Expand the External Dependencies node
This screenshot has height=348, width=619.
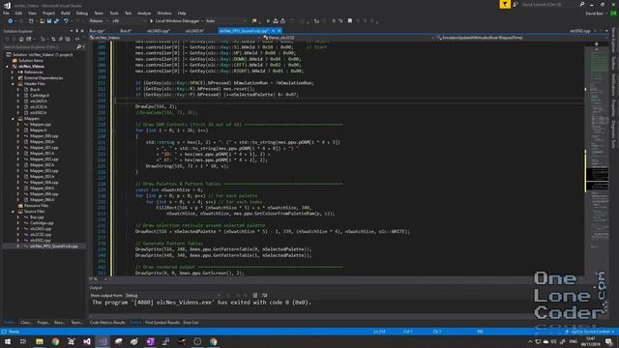pyautogui.click(x=13, y=78)
